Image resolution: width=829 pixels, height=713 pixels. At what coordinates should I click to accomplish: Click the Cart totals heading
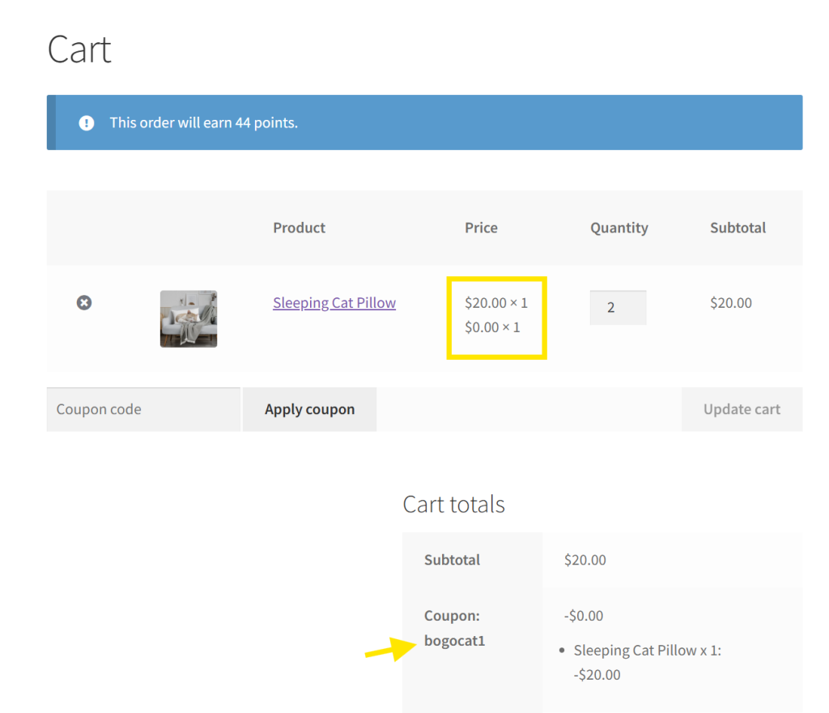pos(453,503)
